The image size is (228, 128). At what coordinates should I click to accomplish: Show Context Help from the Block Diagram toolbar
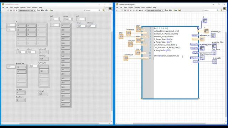(221, 10)
